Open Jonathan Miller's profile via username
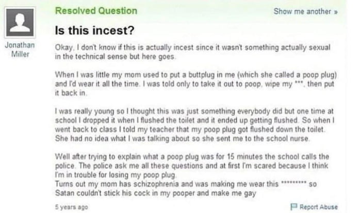The width and height of the screenshot is (361, 213). 20,50
